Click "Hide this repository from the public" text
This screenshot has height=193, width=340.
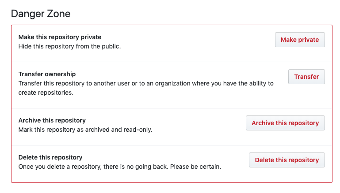pos(69,46)
